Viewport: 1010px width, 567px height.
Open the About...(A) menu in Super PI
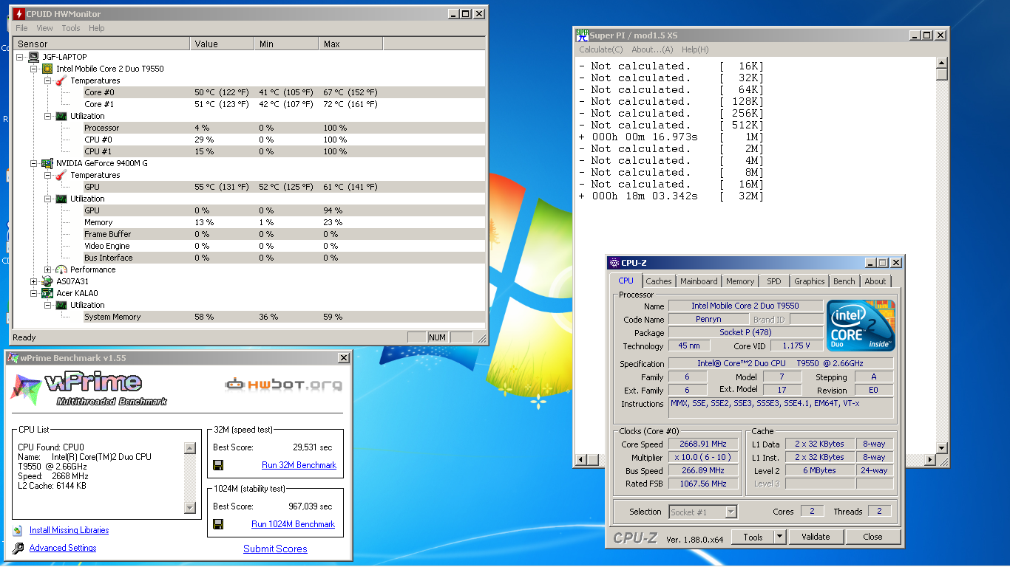coord(652,49)
